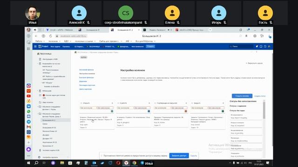Open the Работа bookmarks folder dropdown
The height and width of the screenshot is (167, 298).
pos(40,41)
